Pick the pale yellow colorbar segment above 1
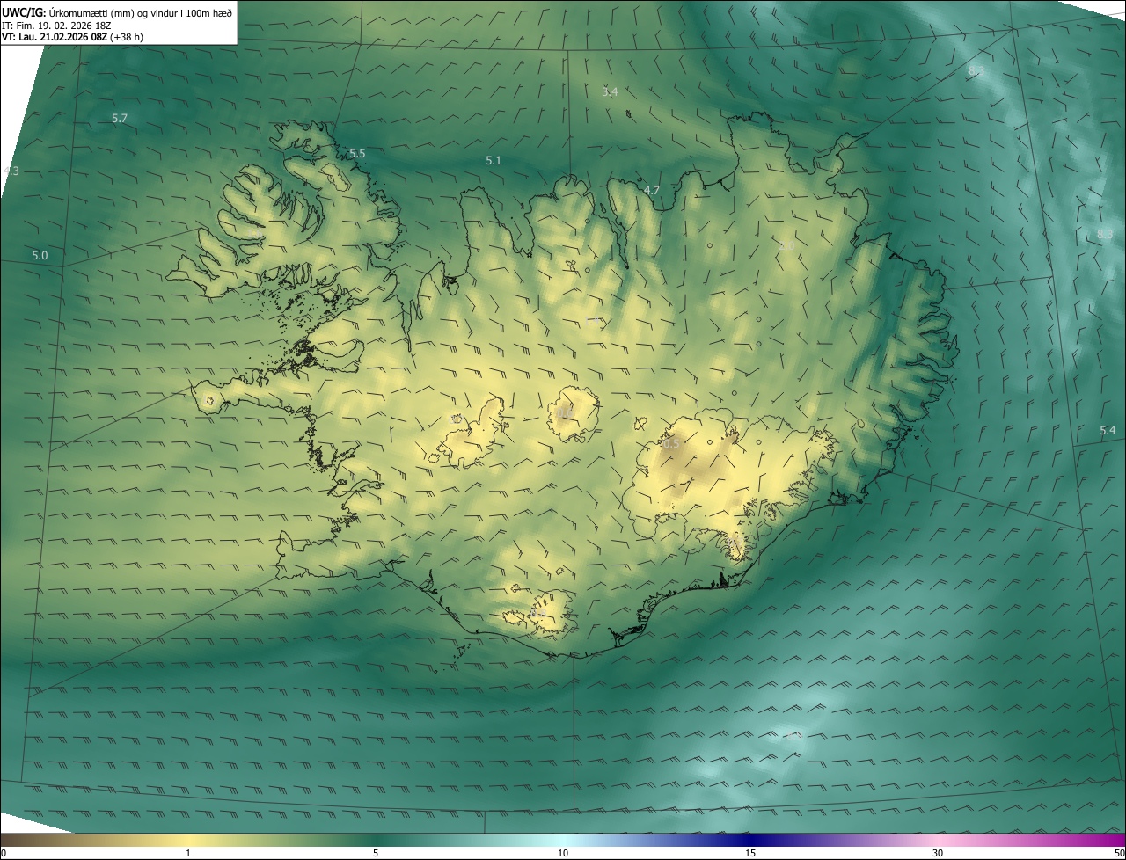Image resolution: width=1126 pixels, height=860 pixels. [188, 840]
